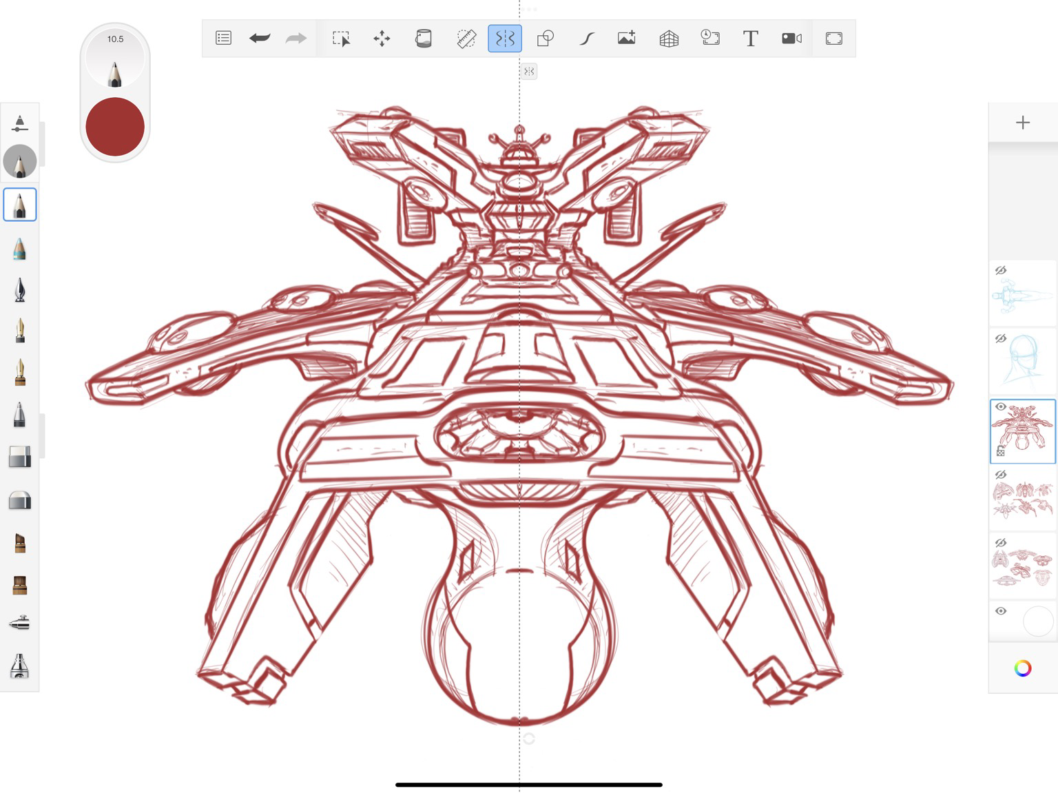Tap the symmetry axis handle on the canvas
The image size is (1058, 793).
coord(529,71)
